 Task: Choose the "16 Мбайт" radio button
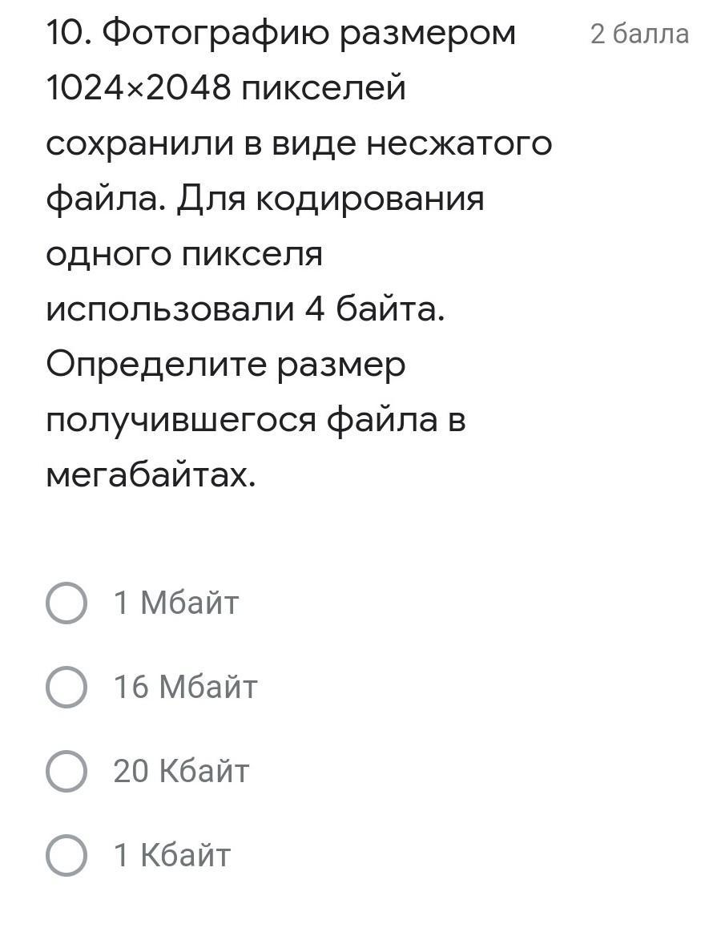click(x=66, y=687)
